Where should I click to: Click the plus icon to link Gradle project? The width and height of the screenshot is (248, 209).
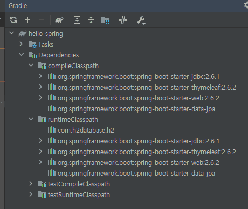(27, 20)
